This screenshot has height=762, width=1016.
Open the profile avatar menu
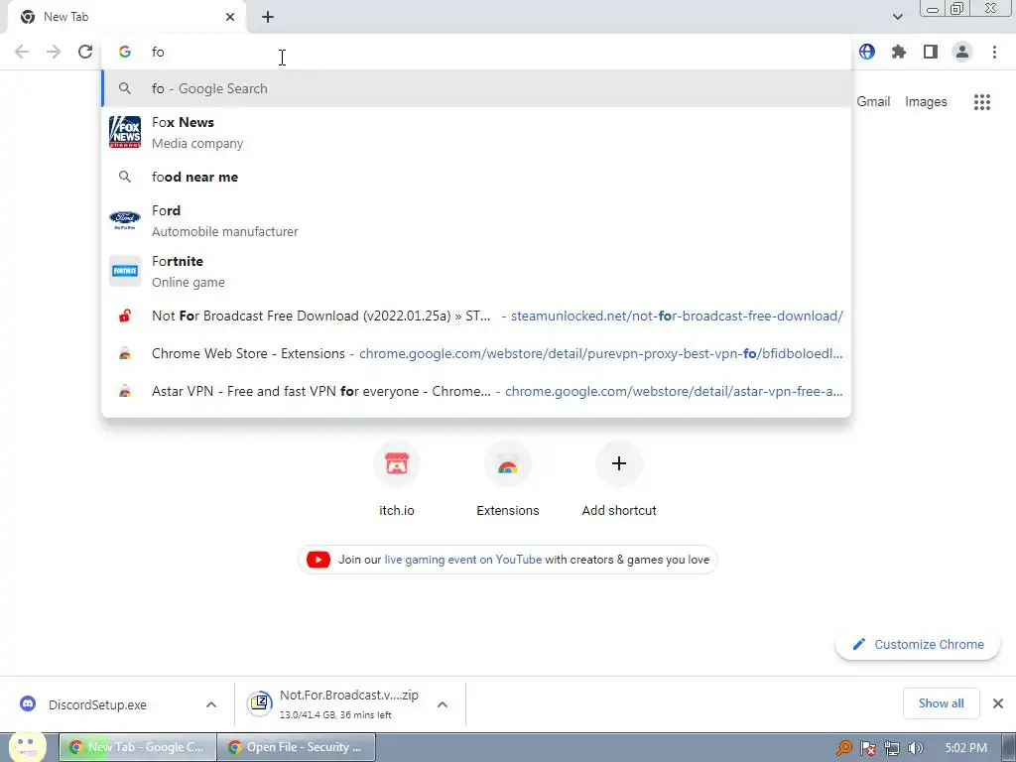click(962, 52)
